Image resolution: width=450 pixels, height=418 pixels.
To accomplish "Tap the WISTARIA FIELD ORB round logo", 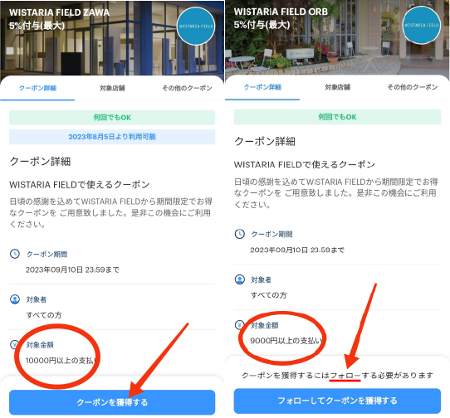I will pyautogui.click(x=421, y=25).
